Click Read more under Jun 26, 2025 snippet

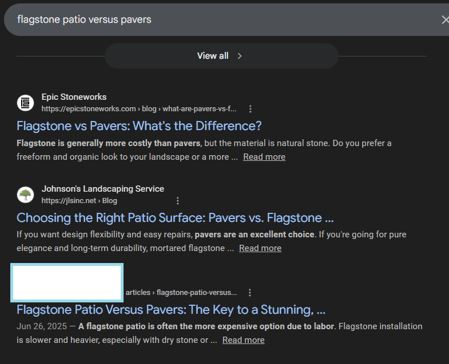pos(243,340)
